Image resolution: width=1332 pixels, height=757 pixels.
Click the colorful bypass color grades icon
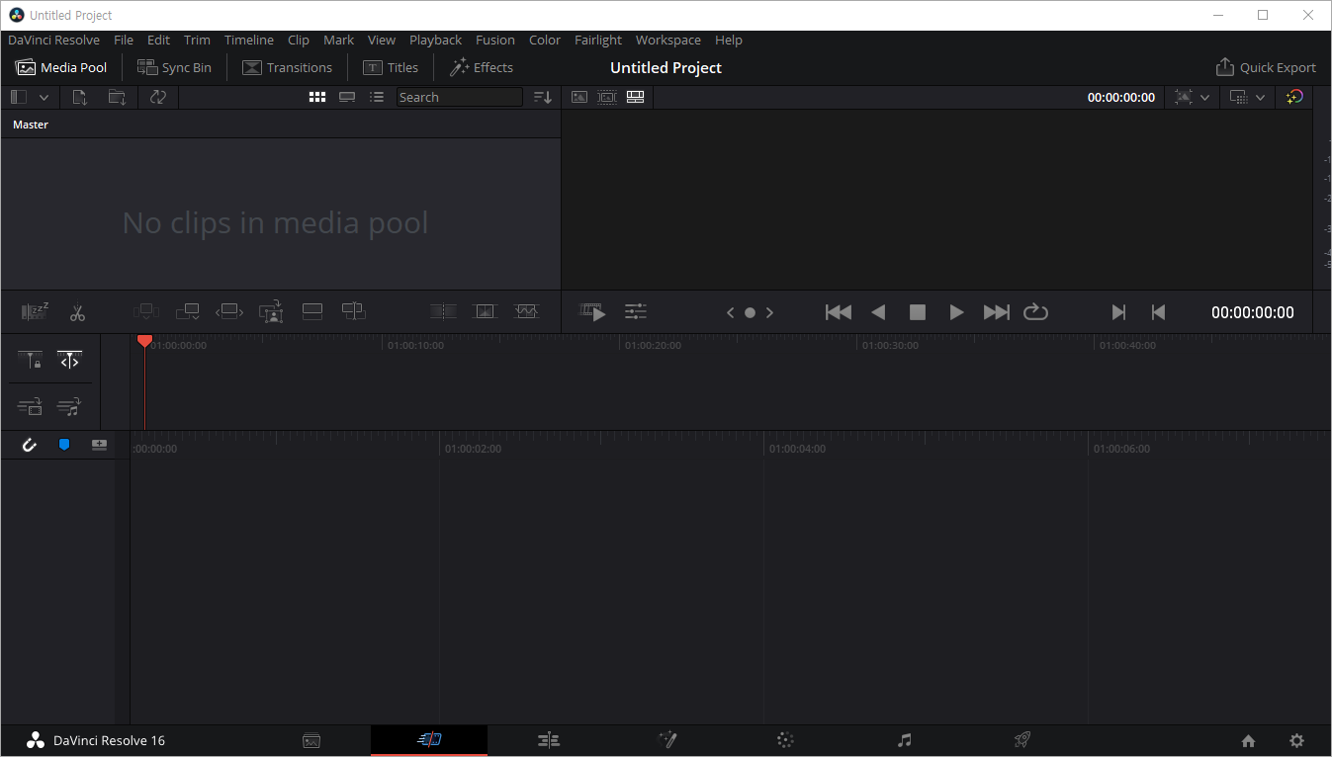[x=1294, y=97]
